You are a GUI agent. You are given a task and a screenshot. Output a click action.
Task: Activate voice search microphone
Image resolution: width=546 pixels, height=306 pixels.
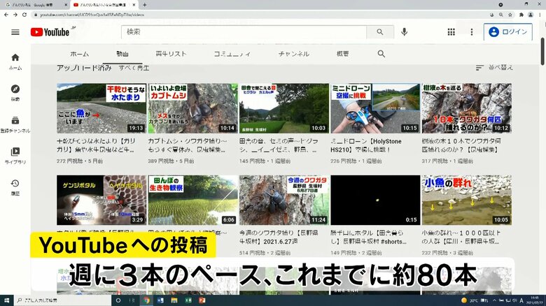[x=405, y=32]
